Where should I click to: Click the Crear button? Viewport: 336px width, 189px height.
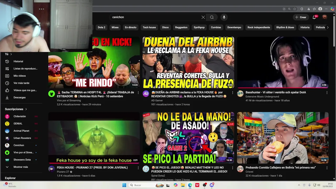[x=301, y=17]
